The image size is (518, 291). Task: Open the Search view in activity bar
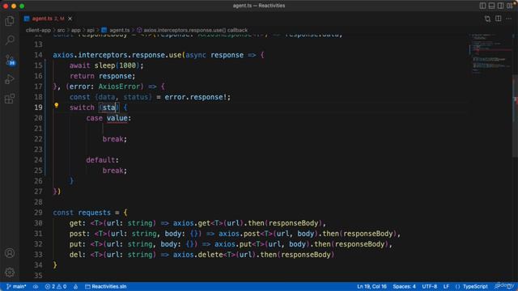click(10, 40)
